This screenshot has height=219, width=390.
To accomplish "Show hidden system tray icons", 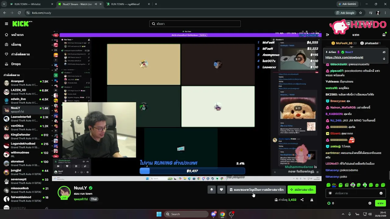I will (x=343, y=214).
